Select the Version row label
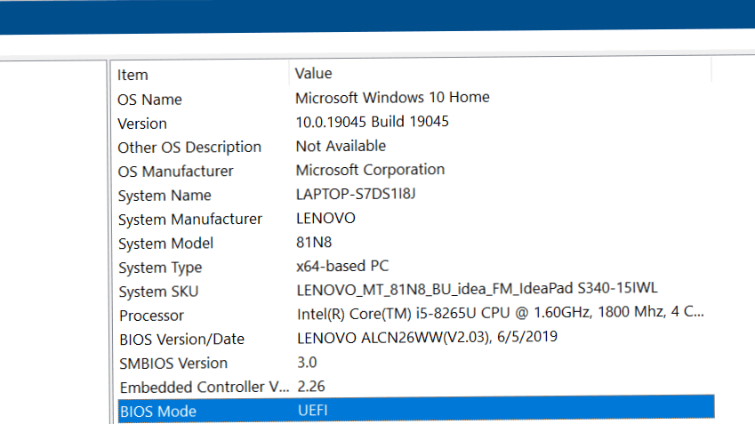Screen dimensions: 755x424 tap(142, 124)
